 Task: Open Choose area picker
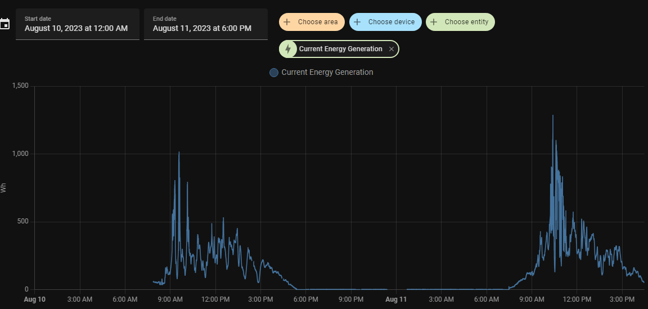click(x=312, y=22)
